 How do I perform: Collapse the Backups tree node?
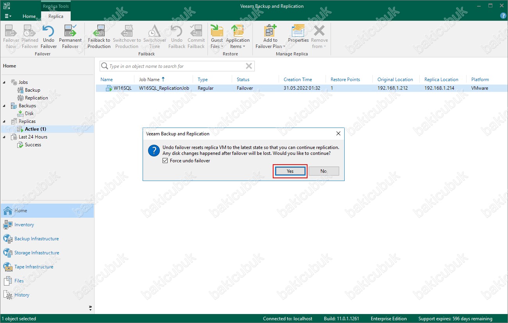(x=4, y=106)
